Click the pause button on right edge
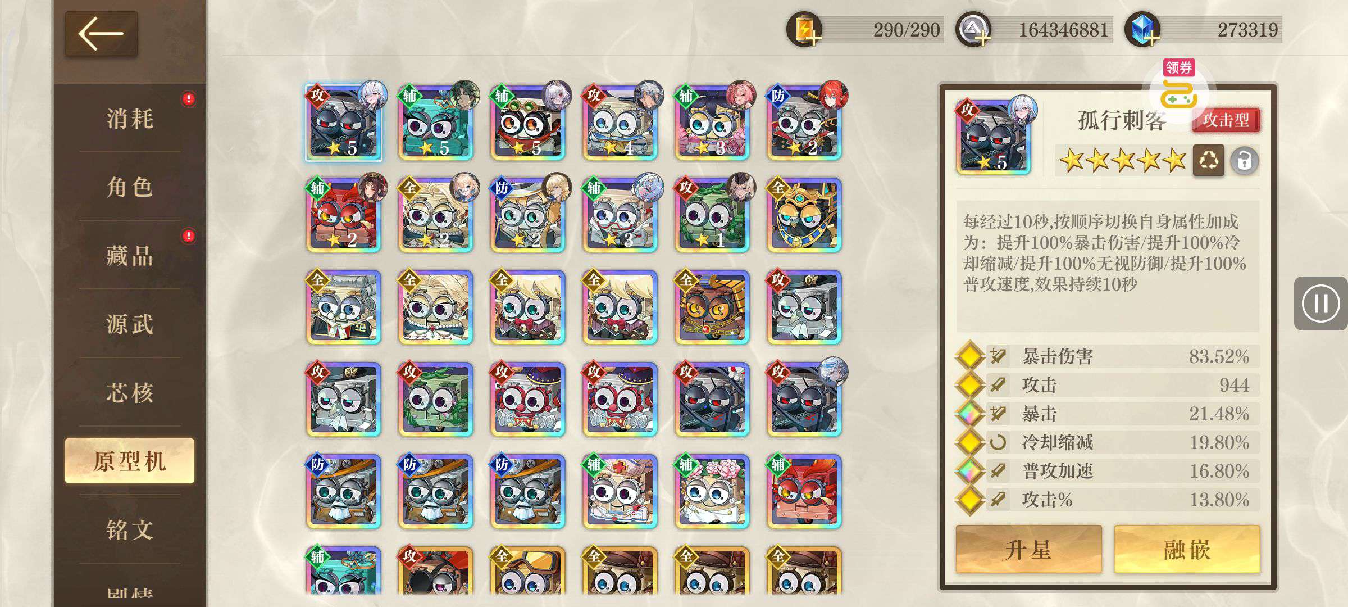Viewport: 1348px width, 607px height. [1320, 303]
